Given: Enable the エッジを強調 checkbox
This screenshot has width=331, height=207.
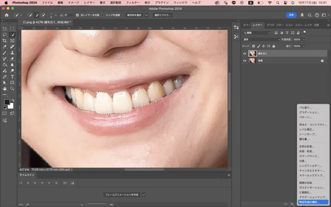Looking at the screenshot, I should (x=103, y=15).
